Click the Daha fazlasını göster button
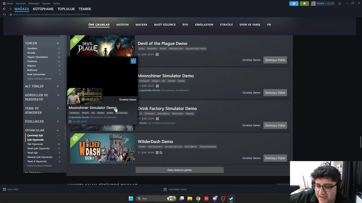 pyautogui.click(x=180, y=170)
